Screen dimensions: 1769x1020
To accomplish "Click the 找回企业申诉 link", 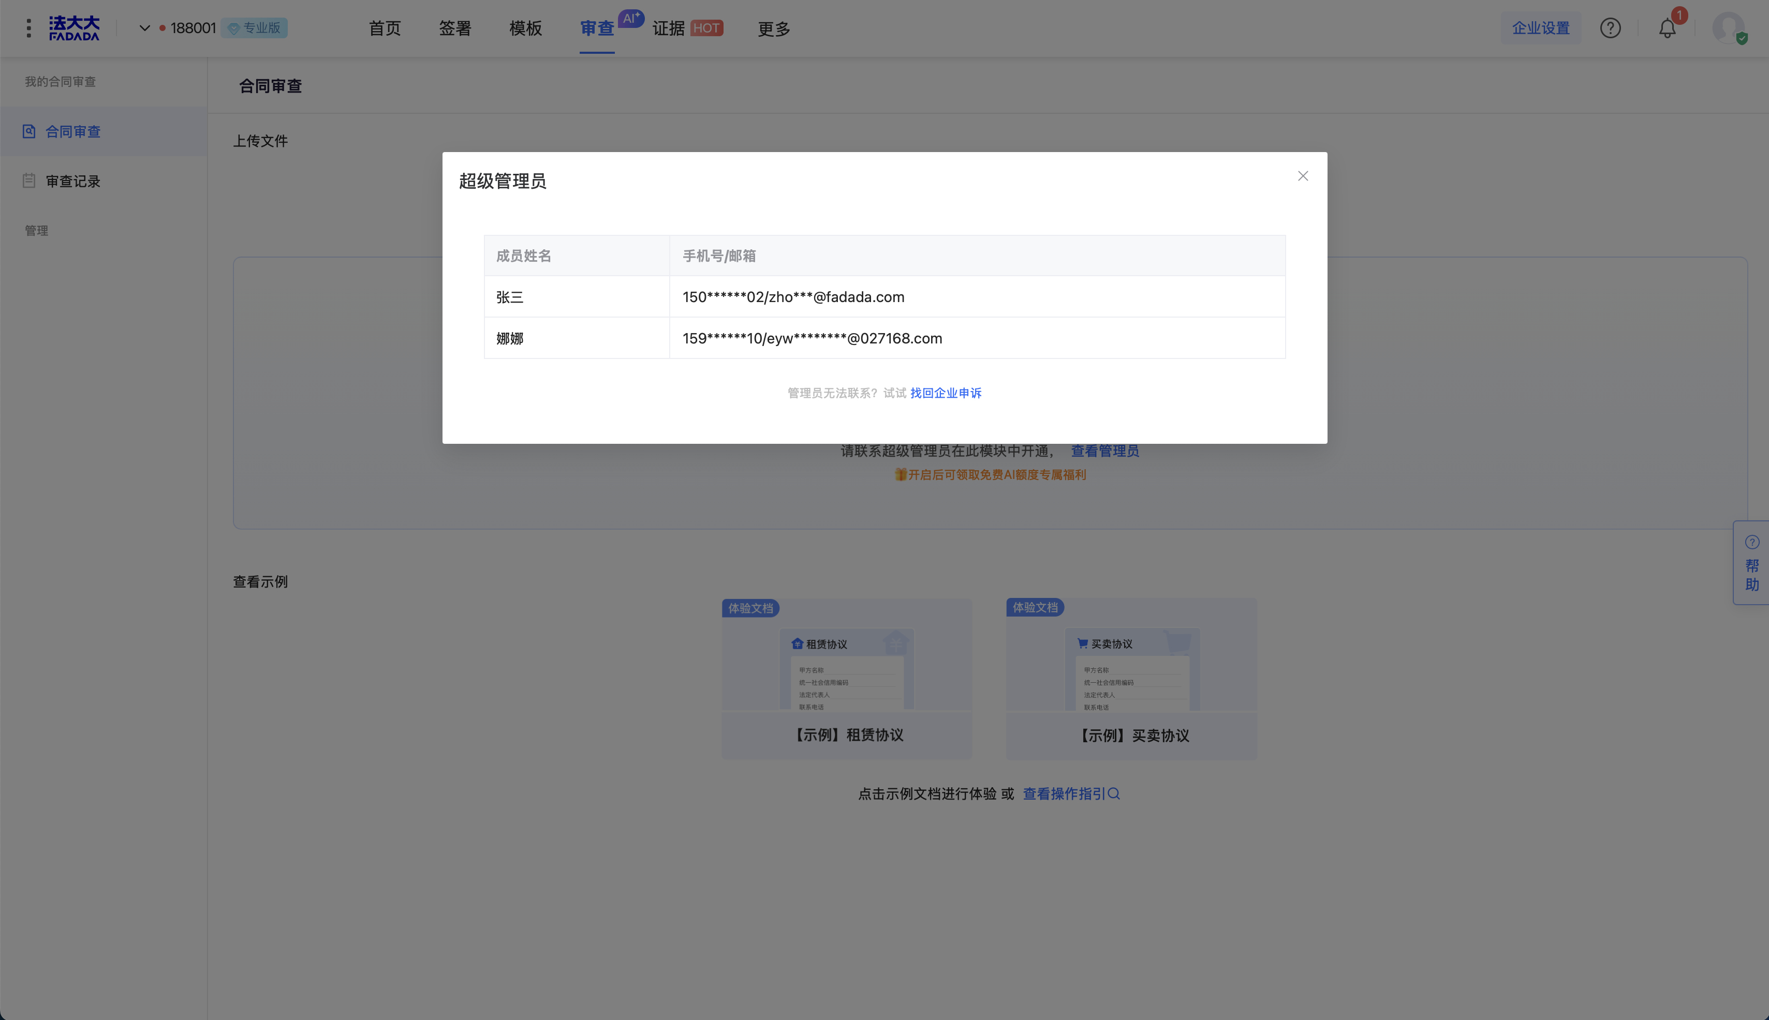I will (946, 393).
